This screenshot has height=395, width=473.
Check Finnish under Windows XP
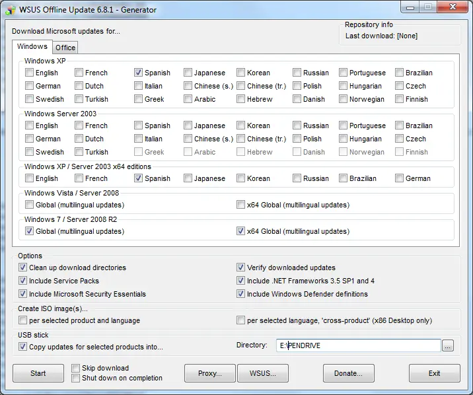pyautogui.click(x=399, y=99)
